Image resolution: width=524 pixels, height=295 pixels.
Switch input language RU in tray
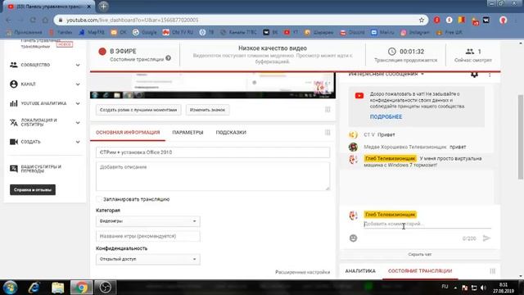tap(445, 287)
